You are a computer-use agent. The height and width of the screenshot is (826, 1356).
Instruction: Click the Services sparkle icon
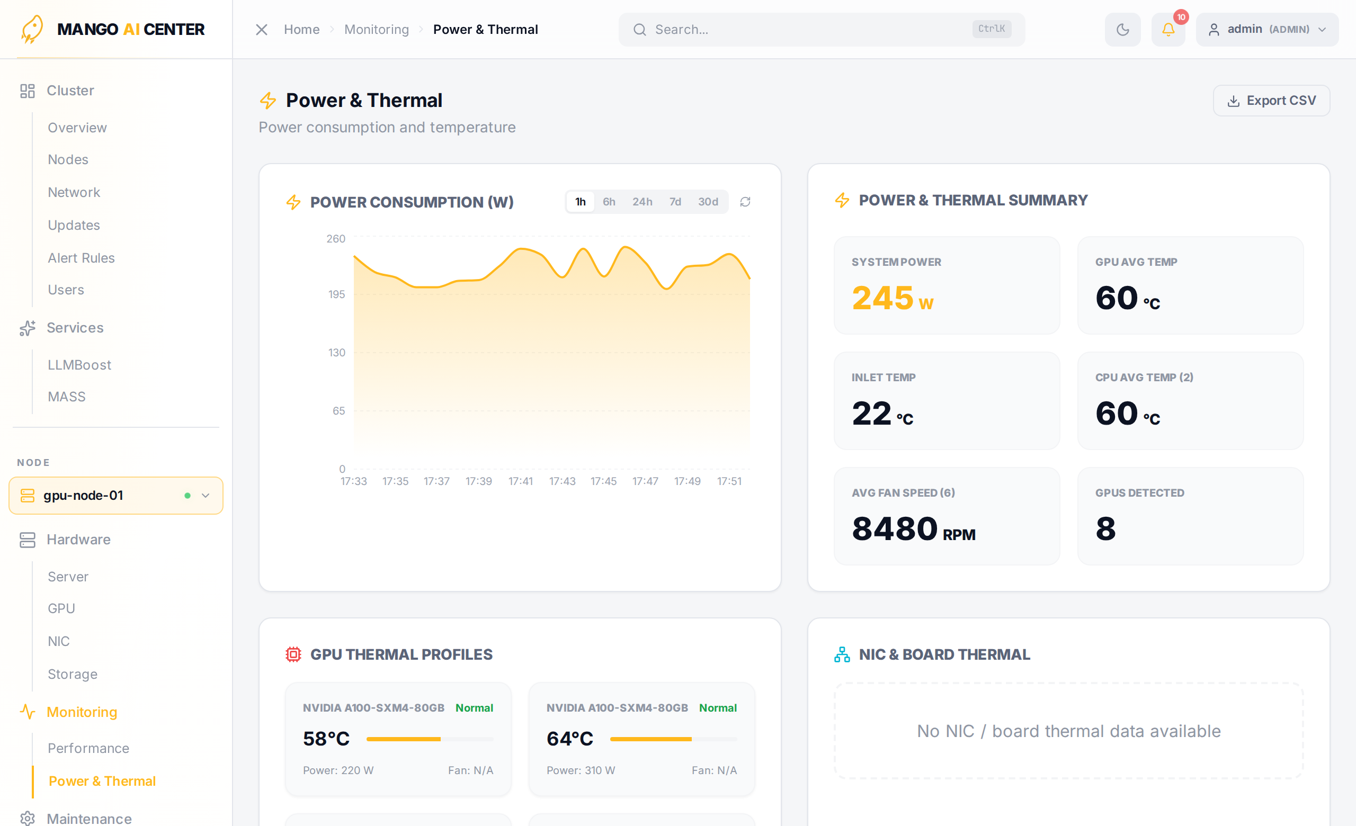pyautogui.click(x=27, y=328)
